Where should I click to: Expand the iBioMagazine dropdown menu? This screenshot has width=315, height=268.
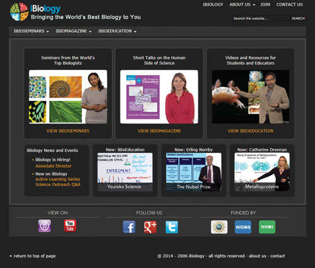[x=74, y=31]
